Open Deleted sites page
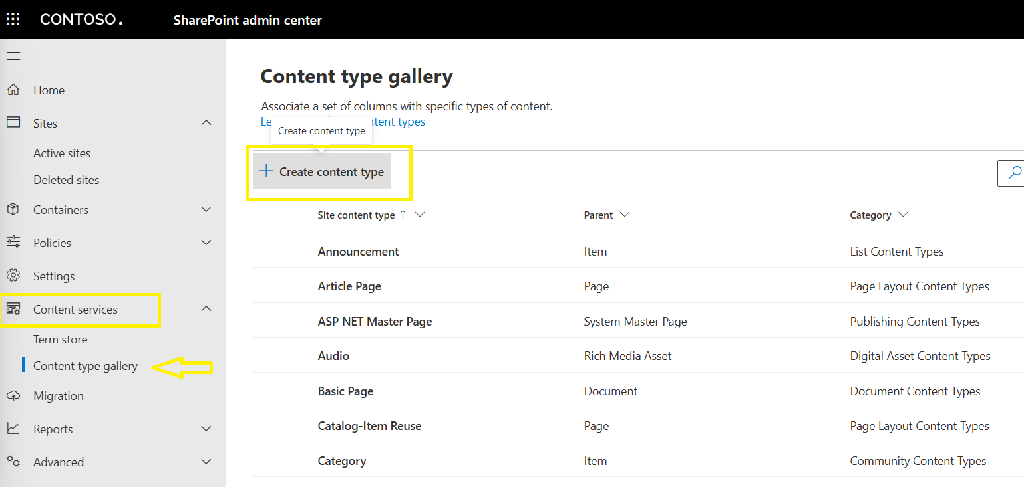Screen dimensions: 1024x487 [67, 180]
